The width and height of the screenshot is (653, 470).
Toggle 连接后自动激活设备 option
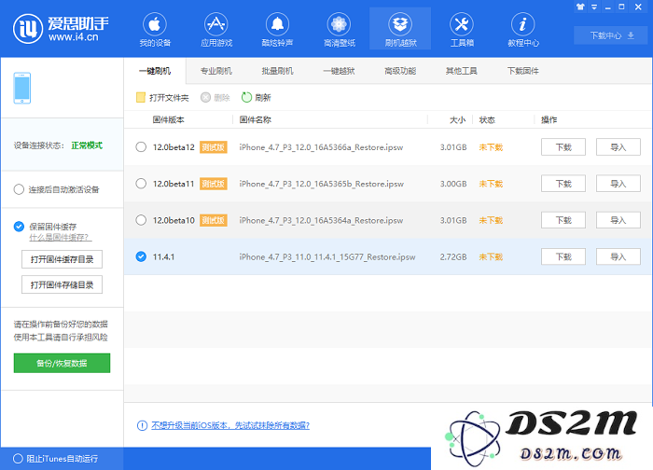19,189
